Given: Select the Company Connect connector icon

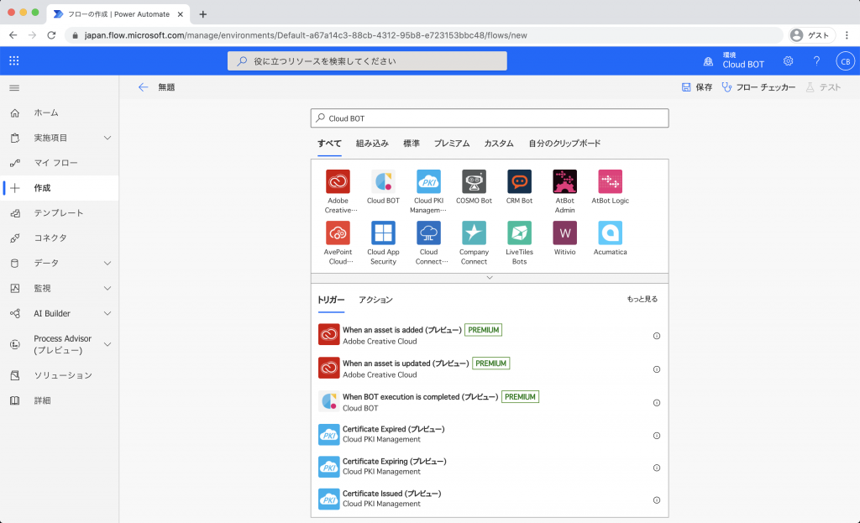Looking at the screenshot, I should pos(474,233).
